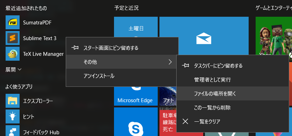This screenshot has width=292, height=136.
Task: Open the フィードバック Hub icon
Action: pyautogui.click(x=13, y=131)
